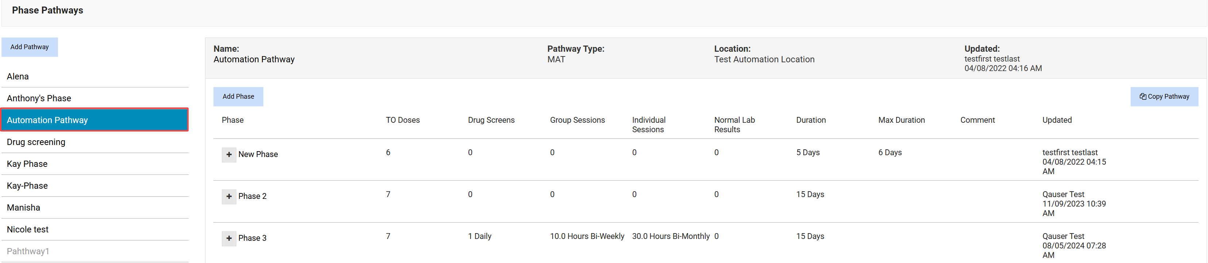Select the Alena pathway
Screen dimensions: 1208x263
(18, 76)
